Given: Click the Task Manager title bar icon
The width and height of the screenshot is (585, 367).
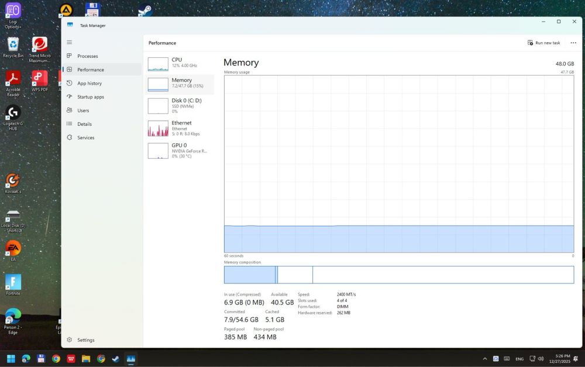Looking at the screenshot, I should (70, 25).
